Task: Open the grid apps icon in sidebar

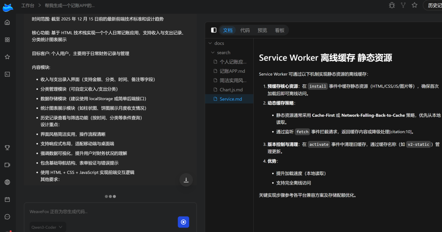Action: pos(7,40)
